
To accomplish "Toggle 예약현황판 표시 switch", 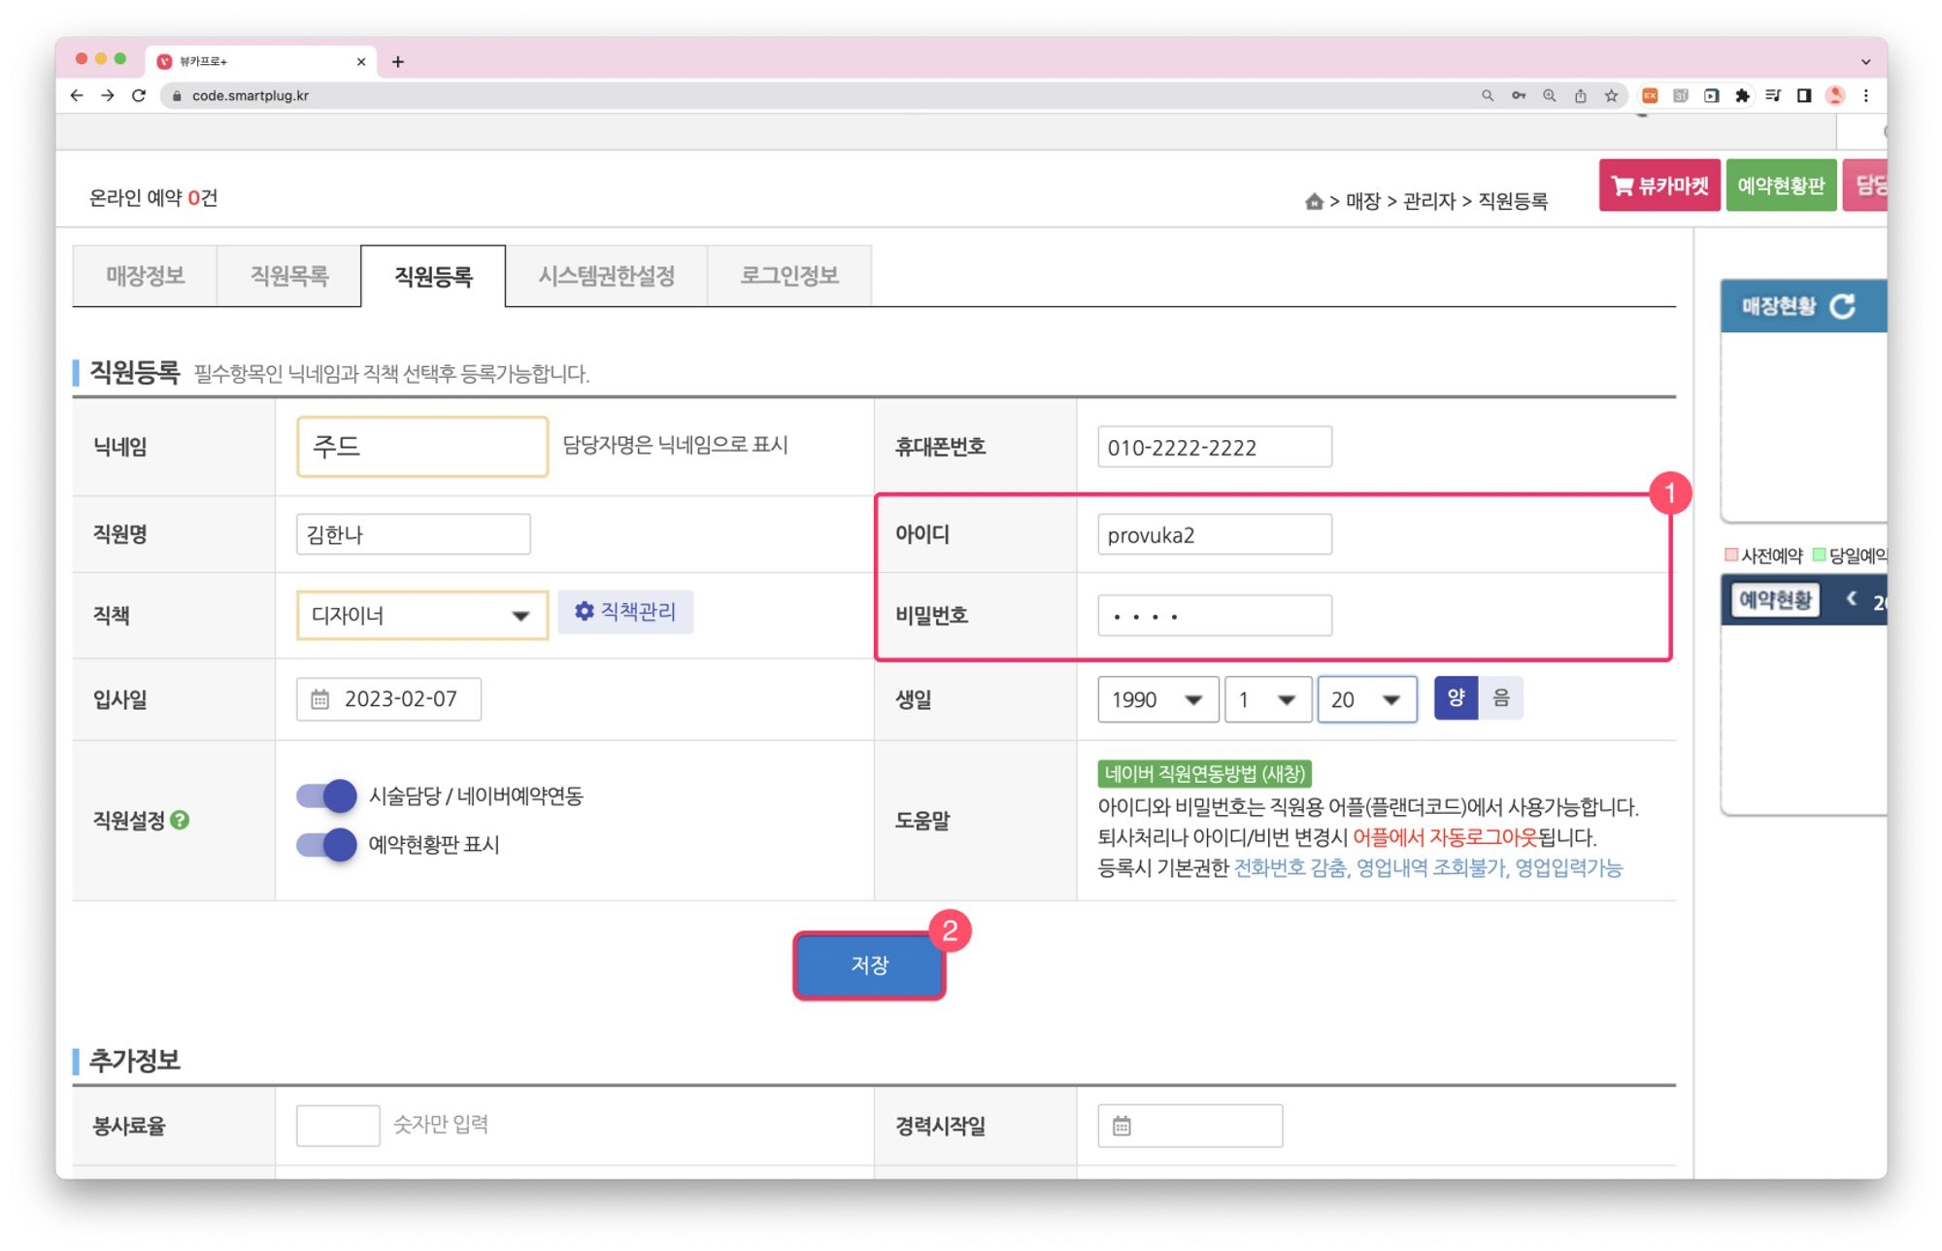I will (x=327, y=844).
